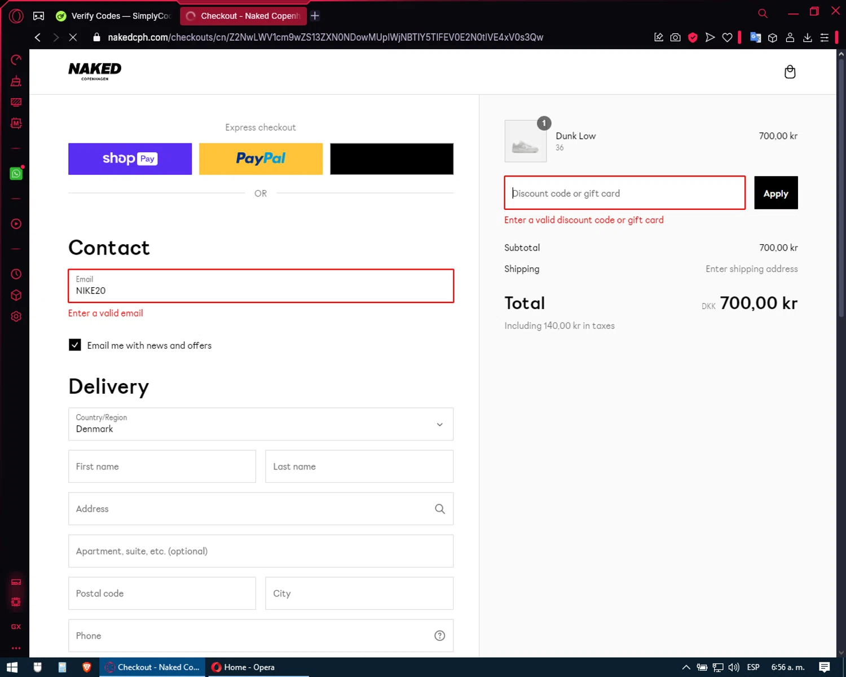846x677 pixels.
Task: Open the M chip icon in sidebar
Action: pos(16,123)
